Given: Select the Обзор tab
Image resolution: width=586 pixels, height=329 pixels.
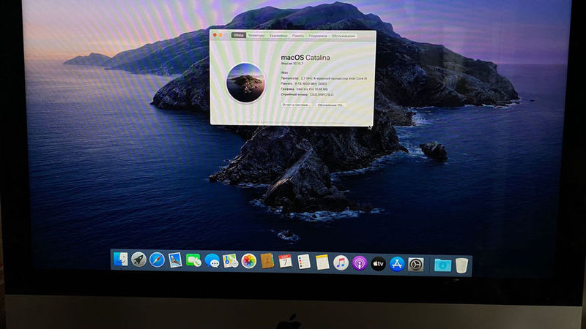Looking at the screenshot, I should 239,35.
